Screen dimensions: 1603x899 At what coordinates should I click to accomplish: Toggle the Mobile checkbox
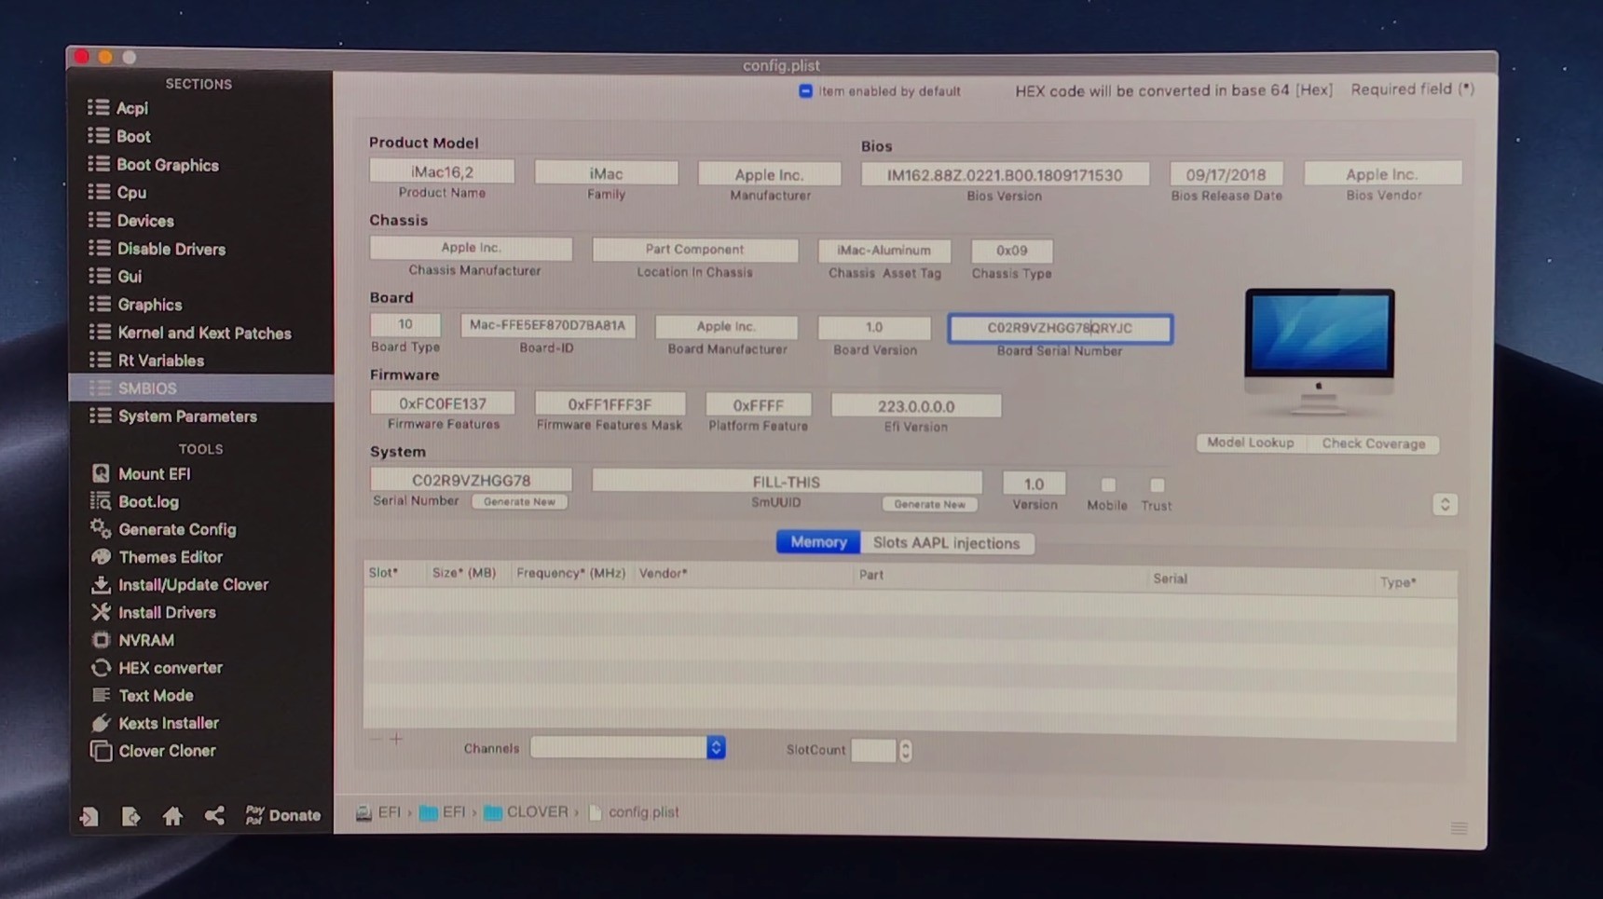pos(1108,485)
